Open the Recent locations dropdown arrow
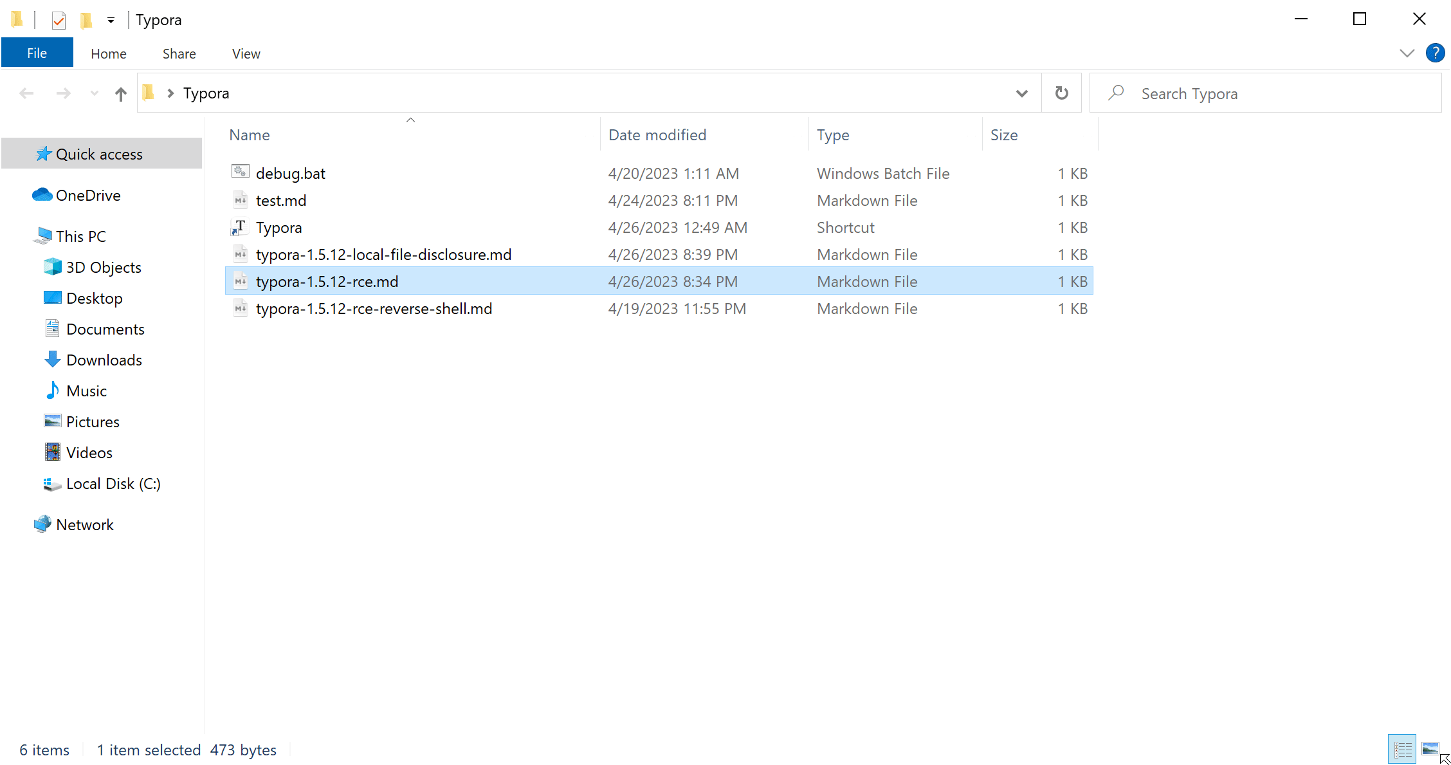The height and width of the screenshot is (765, 1451). pyautogui.click(x=95, y=94)
